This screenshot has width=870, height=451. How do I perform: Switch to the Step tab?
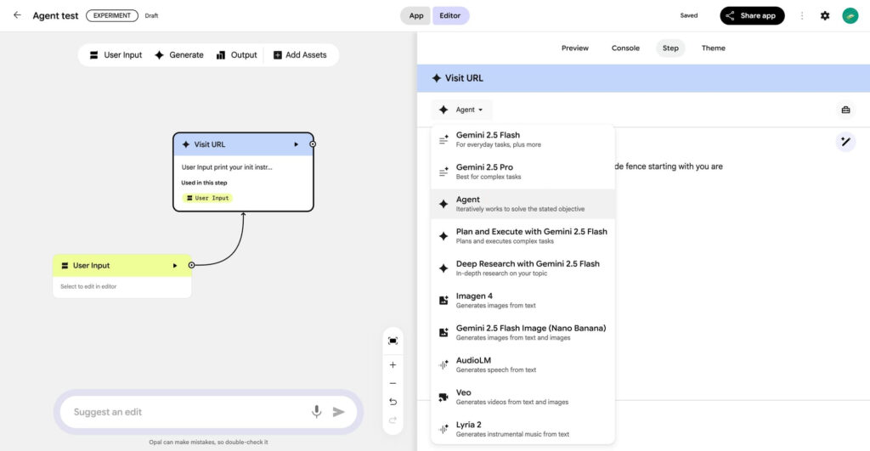[670, 48]
